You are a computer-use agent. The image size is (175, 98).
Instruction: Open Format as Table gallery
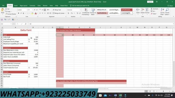[93, 12]
